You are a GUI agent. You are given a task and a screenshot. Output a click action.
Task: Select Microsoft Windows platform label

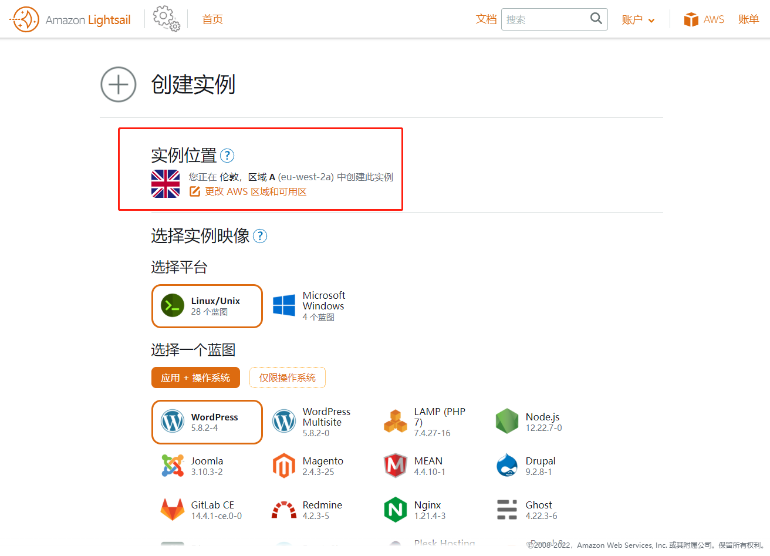click(324, 301)
